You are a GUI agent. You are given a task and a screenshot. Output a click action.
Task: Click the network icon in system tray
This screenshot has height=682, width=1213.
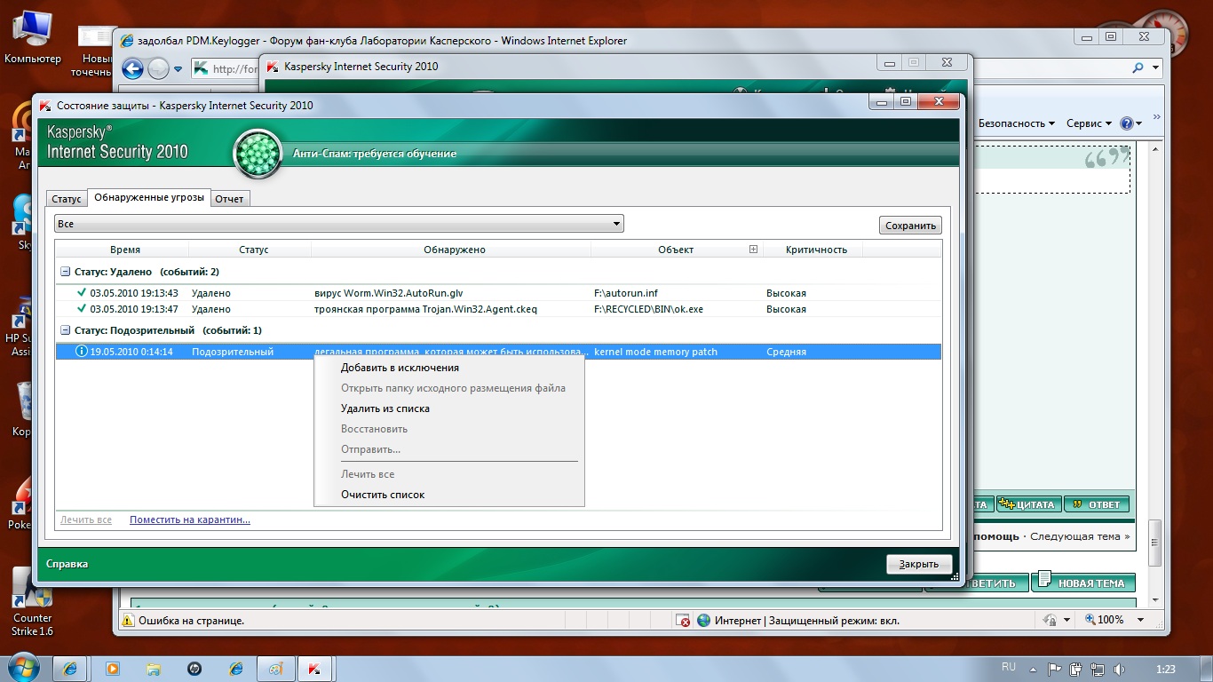coord(1098,669)
